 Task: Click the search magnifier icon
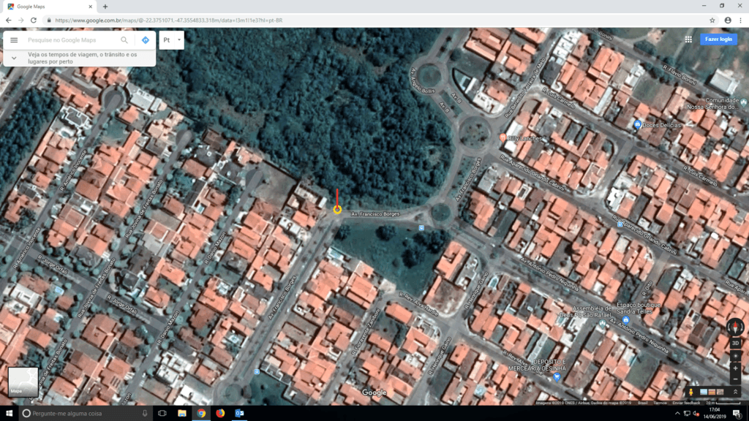click(124, 40)
